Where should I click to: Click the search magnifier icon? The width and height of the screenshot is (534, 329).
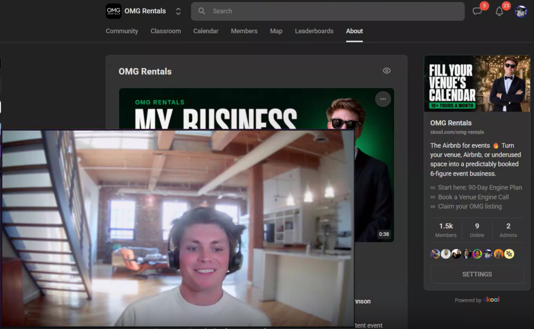tap(202, 11)
